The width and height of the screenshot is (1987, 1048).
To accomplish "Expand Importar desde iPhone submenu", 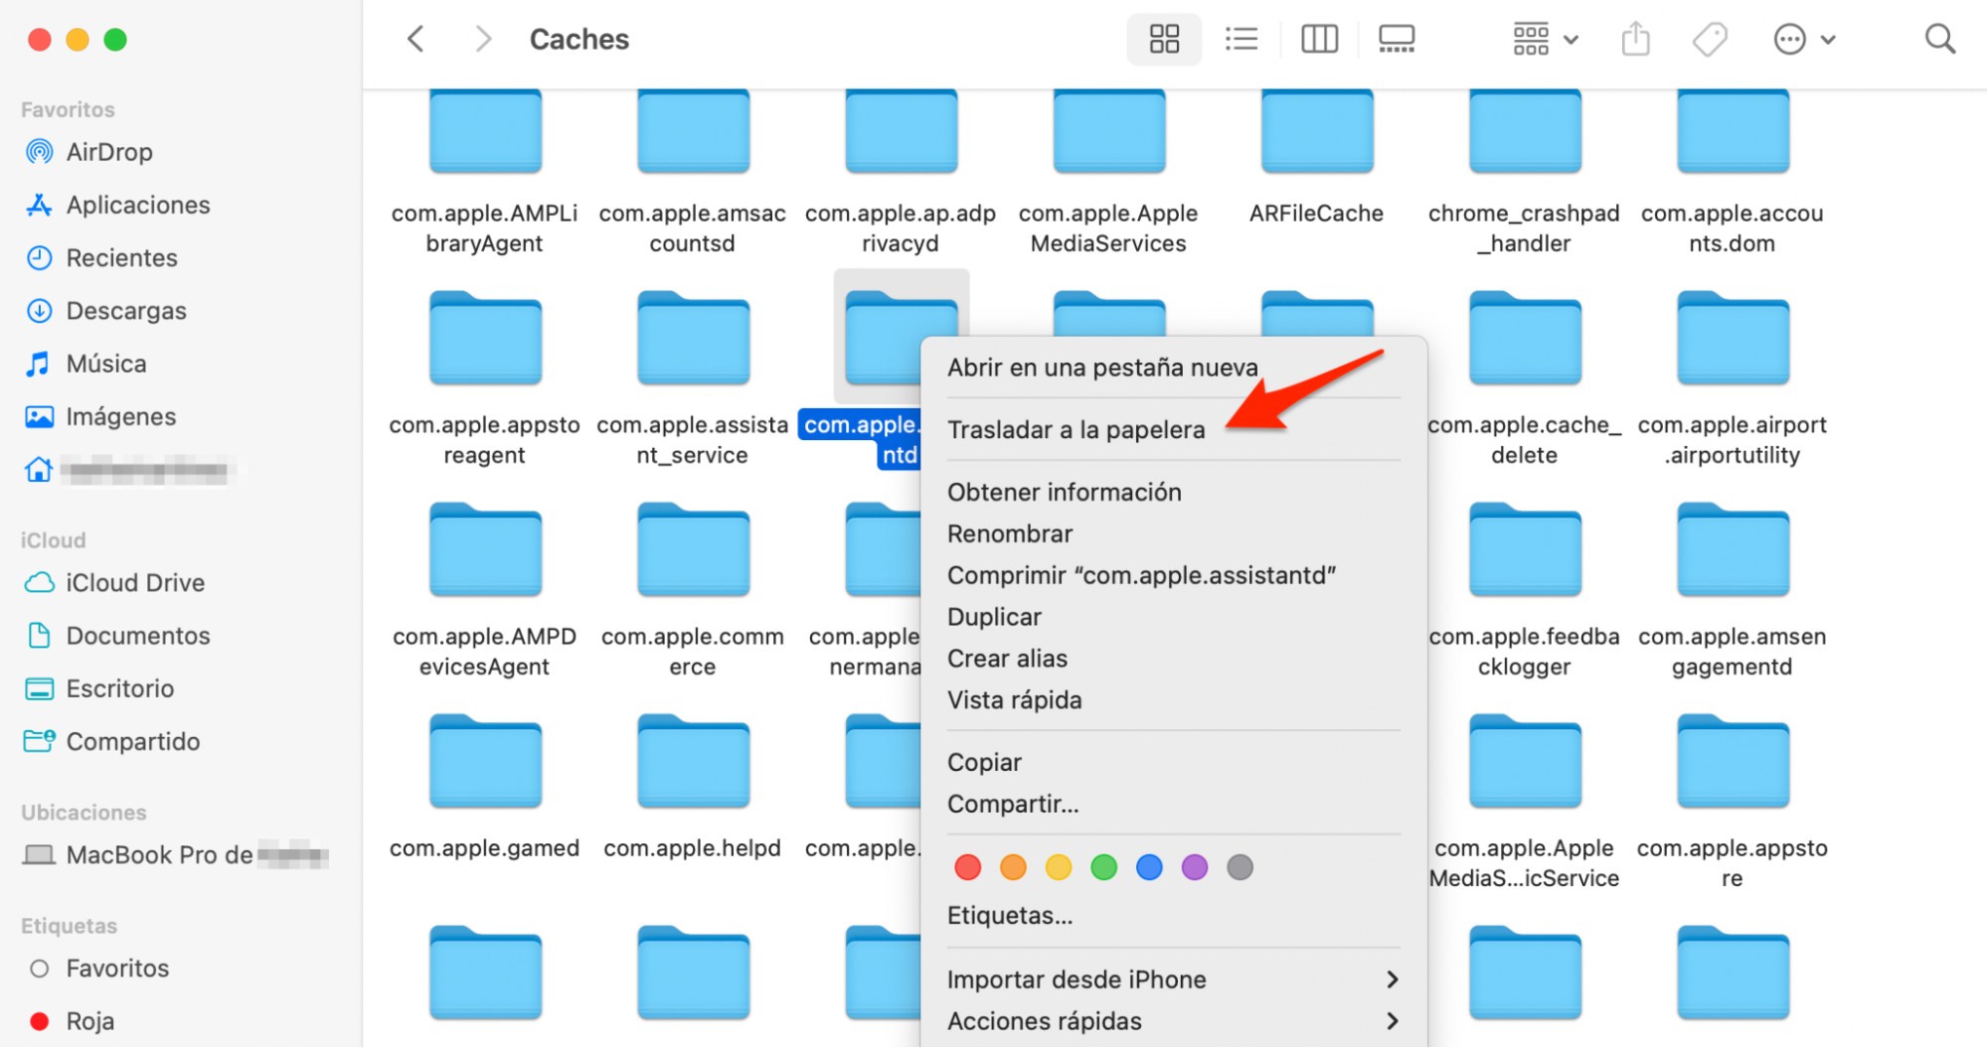I will coord(1077,979).
